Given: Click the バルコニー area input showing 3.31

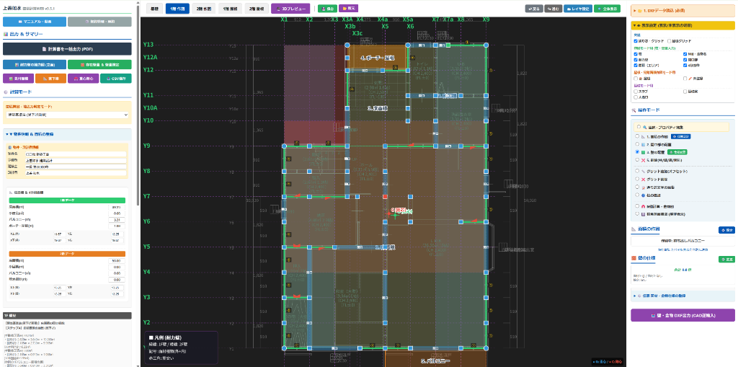Looking at the screenshot, I should [117, 219].
